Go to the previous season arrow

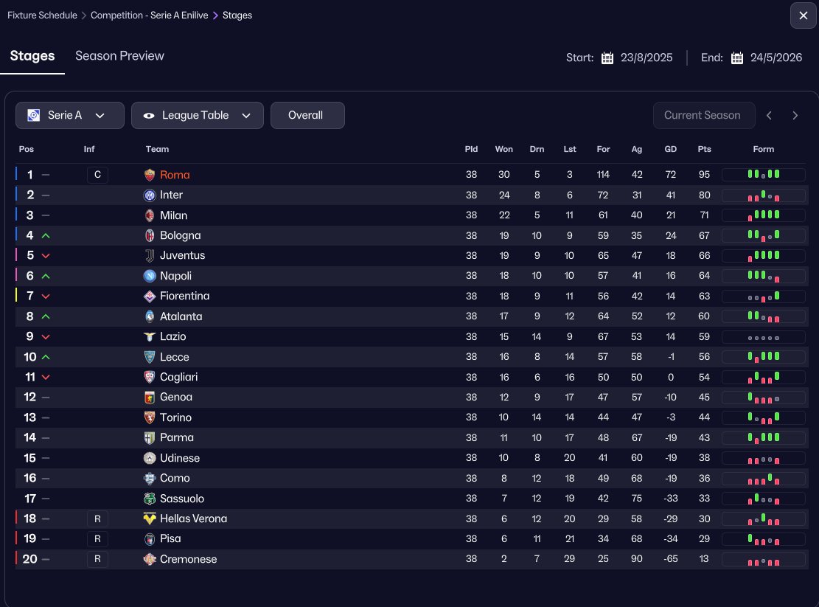[769, 116]
